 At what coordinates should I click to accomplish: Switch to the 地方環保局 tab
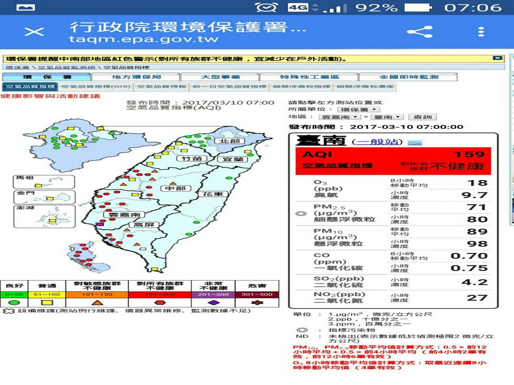point(136,77)
